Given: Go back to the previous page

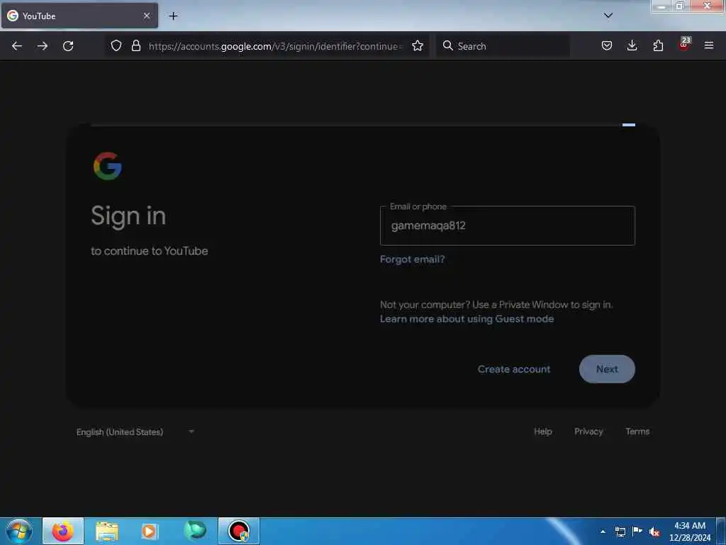Looking at the screenshot, I should tap(17, 46).
